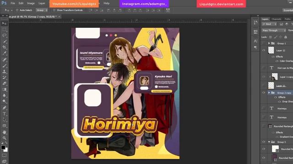Viewport: 293px width, 164px height.
Task: Select the History Brush tool
Action: point(4,77)
